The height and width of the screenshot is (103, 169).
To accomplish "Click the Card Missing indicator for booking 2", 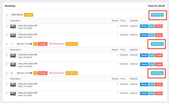I will [57, 73].
